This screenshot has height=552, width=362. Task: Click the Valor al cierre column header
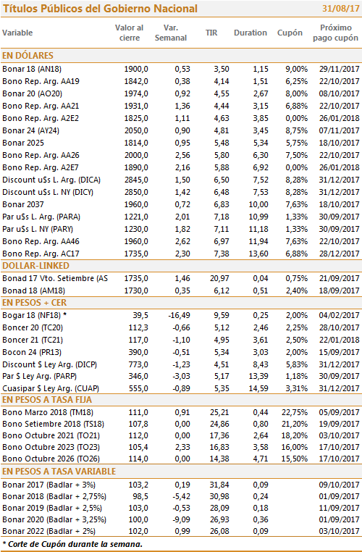(x=129, y=33)
